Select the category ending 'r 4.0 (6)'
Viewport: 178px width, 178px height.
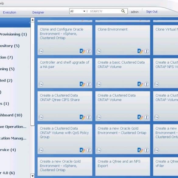coord(7,173)
